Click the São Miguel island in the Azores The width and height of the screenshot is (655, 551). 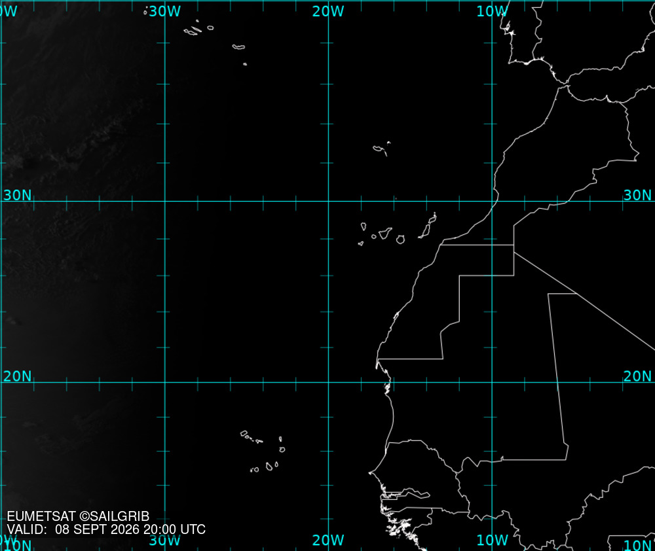(238, 46)
